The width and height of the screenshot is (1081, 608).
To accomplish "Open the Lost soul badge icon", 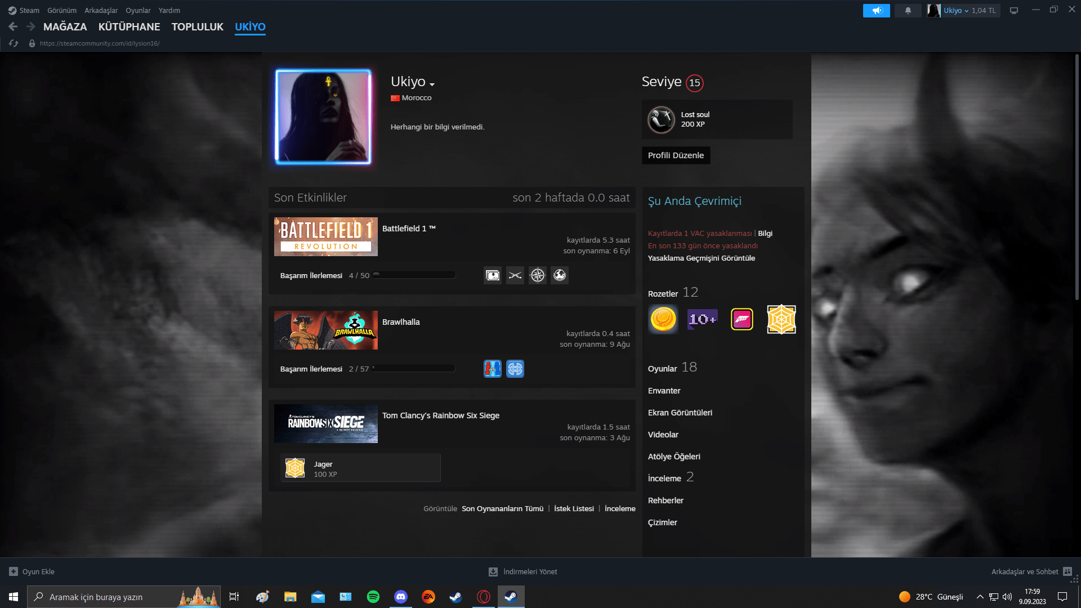I will coord(661,119).
